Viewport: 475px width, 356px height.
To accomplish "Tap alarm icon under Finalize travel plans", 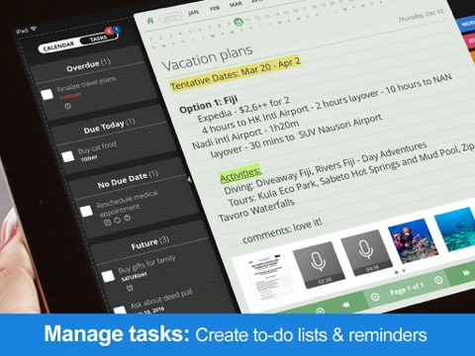I will (x=67, y=106).
